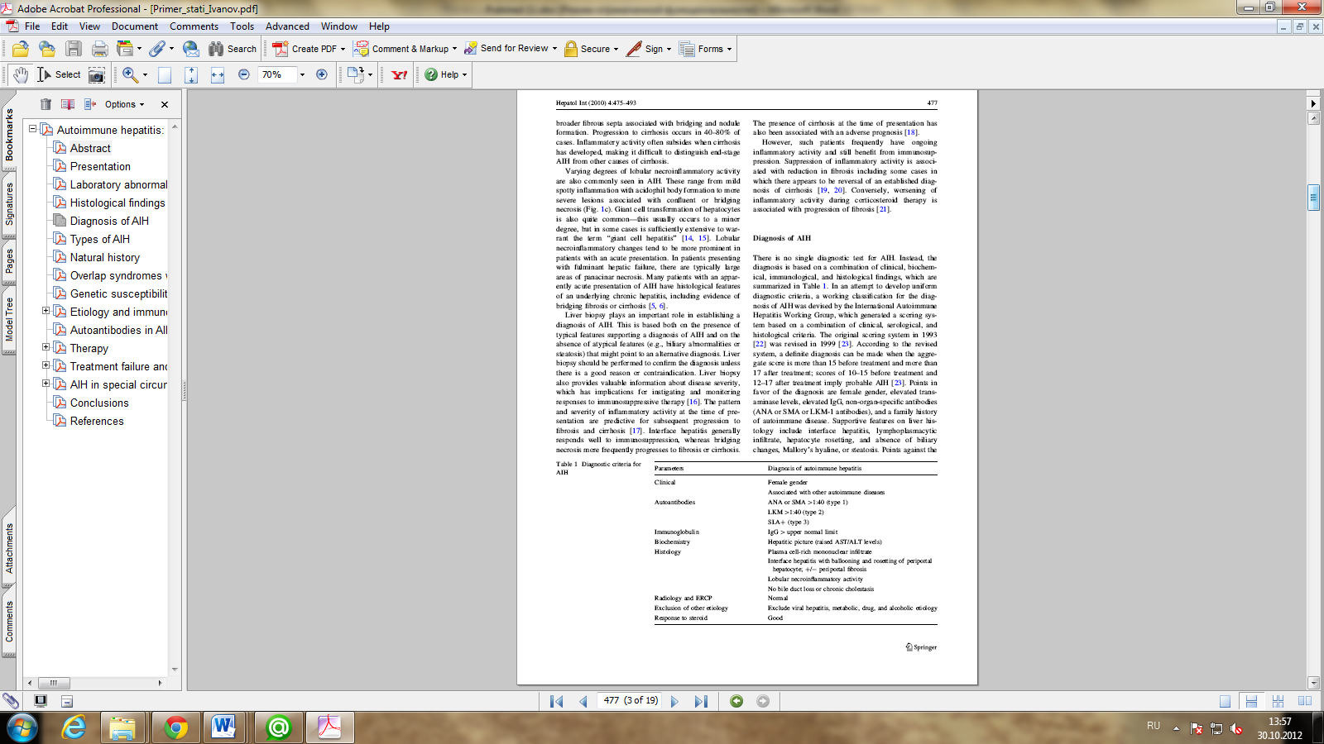Image resolution: width=1324 pixels, height=744 pixels.
Task: Collapse the Autoimmune hepatitis root bookmark
Action: pos(33,129)
